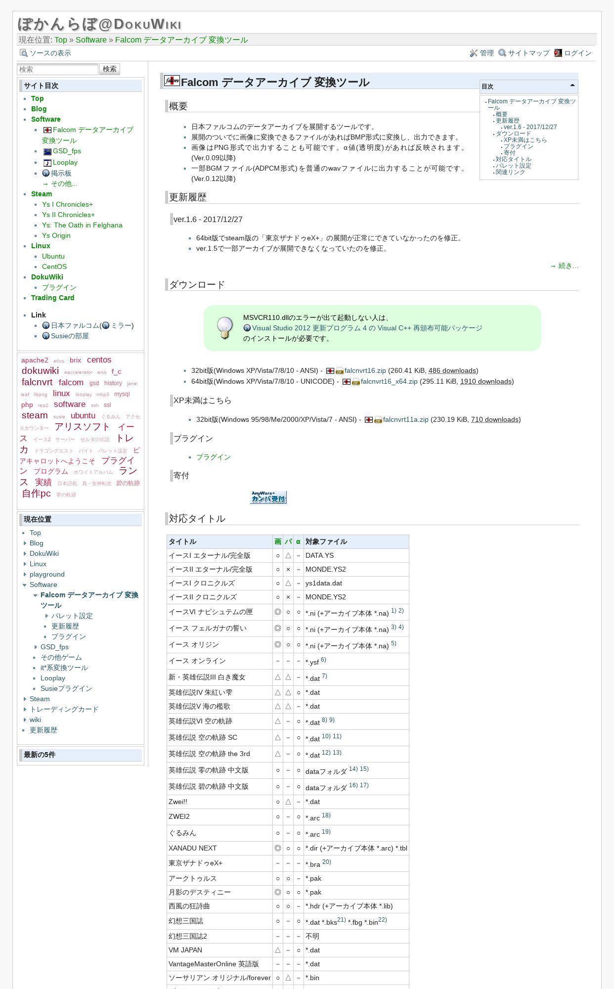Click the ログイン login icon
This screenshot has width=614, height=989.
click(558, 53)
